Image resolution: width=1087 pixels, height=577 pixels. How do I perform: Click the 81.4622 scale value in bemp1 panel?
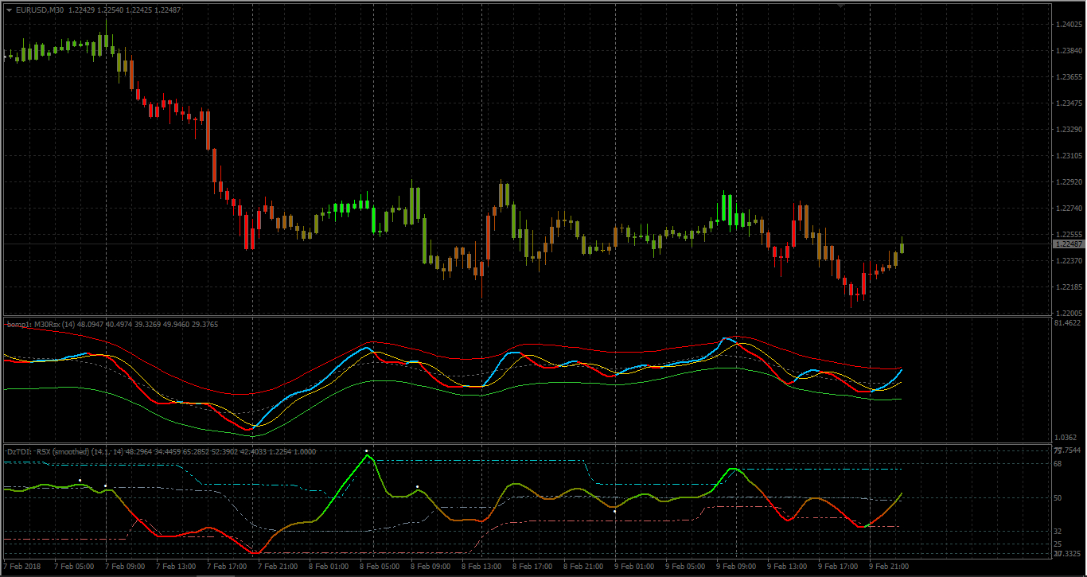click(x=1067, y=323)
